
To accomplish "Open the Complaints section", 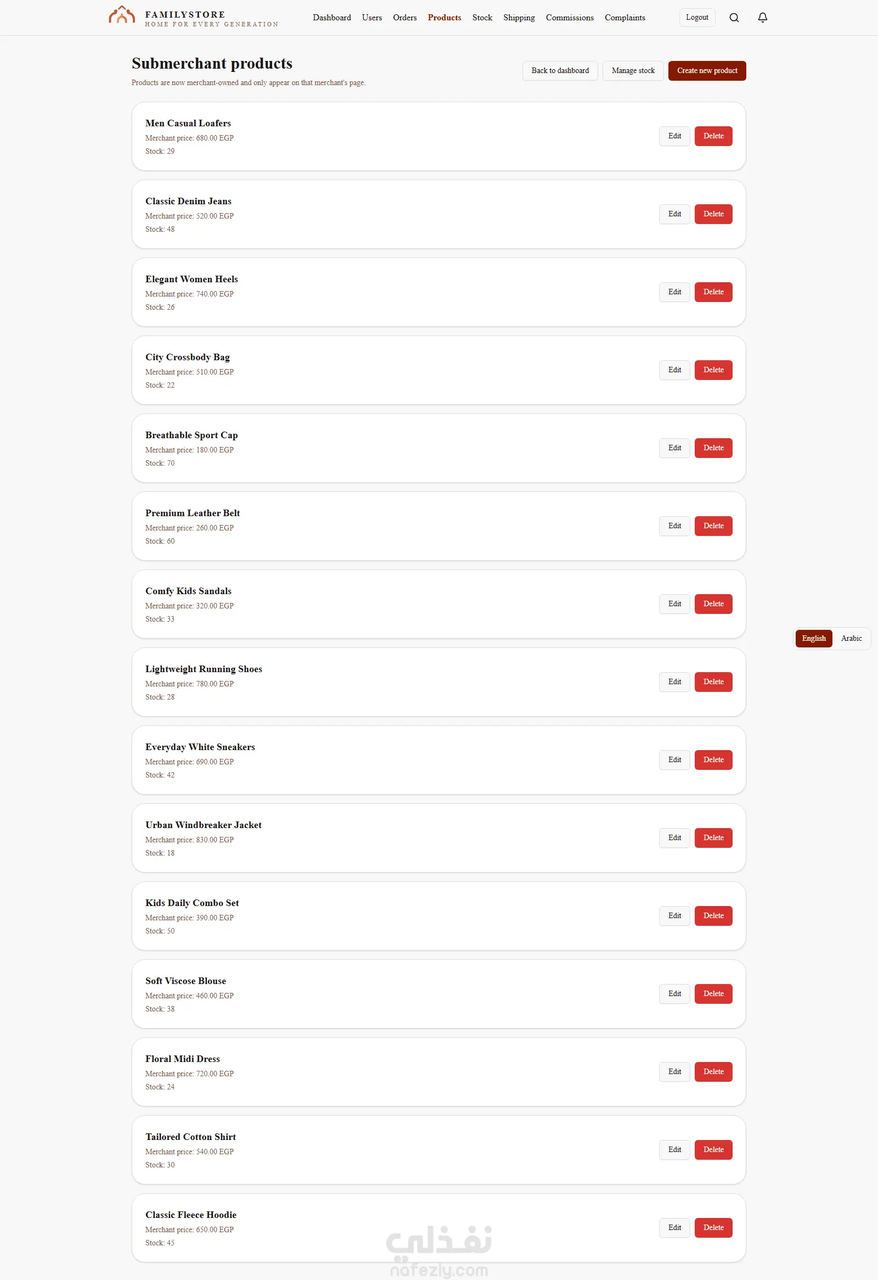I will point(625,18).
